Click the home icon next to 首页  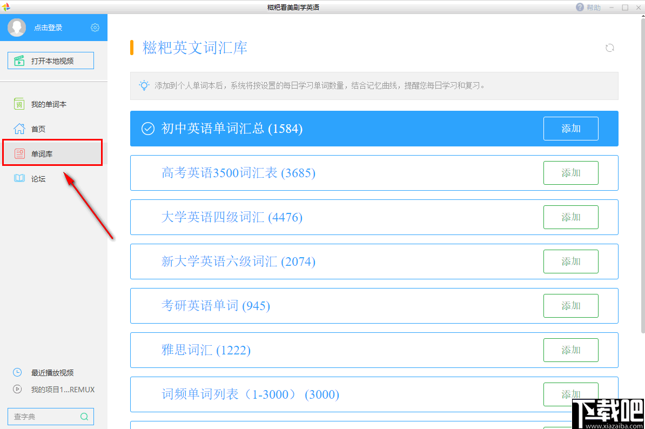pyautogui.click(x=19, y=129)
